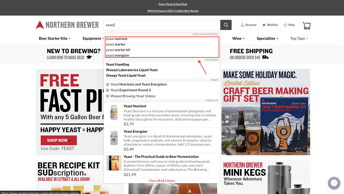344x194 pixels.
Task: Click View all 621 items link
Action: (x=162, y=181)
